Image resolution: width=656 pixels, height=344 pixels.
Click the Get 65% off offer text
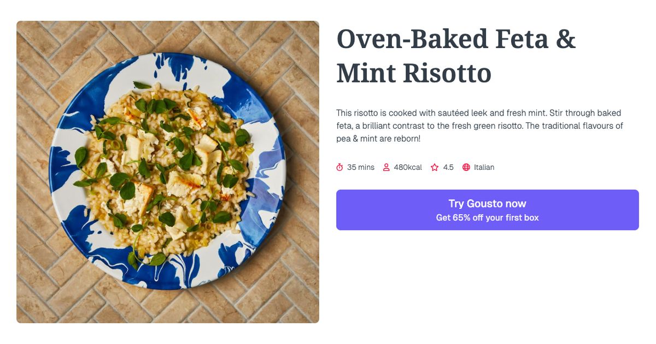coord(487,217)
